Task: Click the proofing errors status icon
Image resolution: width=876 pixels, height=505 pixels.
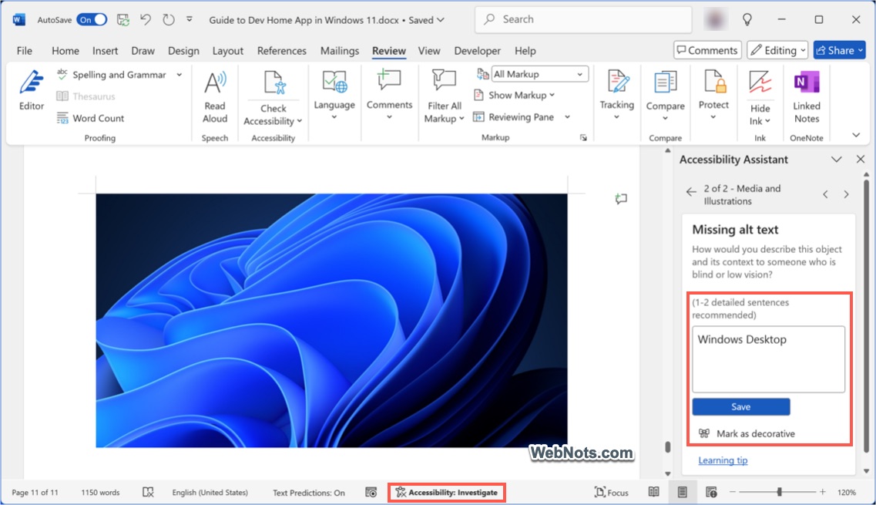Action: pyautogui.click(x=147, y=492)
